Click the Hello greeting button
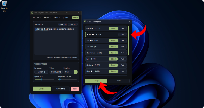The height and width of the screenshot is (108, 204). point(75,18)
